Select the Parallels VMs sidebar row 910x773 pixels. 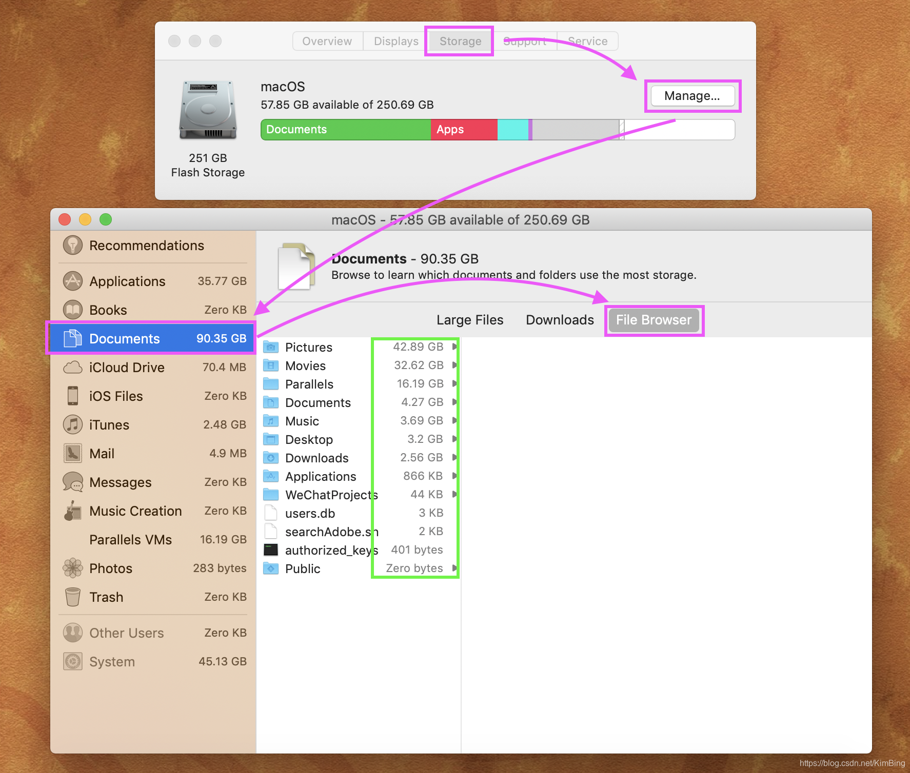pos(153,539)
